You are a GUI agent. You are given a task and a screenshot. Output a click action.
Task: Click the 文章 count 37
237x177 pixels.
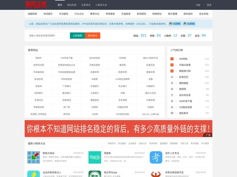pos(189,35)
